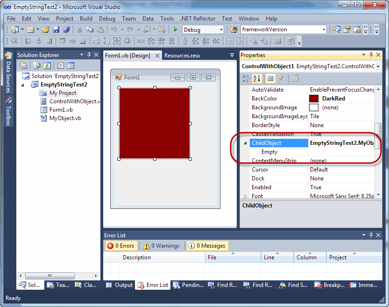389x307 pixels.
Task: Toggle the 0 Messages filter
Action: tap(206, 246)
